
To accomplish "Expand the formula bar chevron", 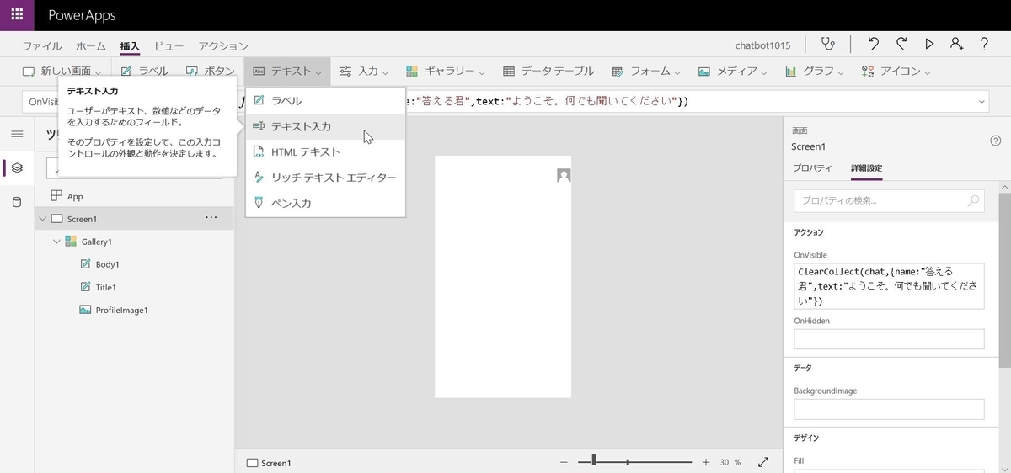I will coord(982,102).
